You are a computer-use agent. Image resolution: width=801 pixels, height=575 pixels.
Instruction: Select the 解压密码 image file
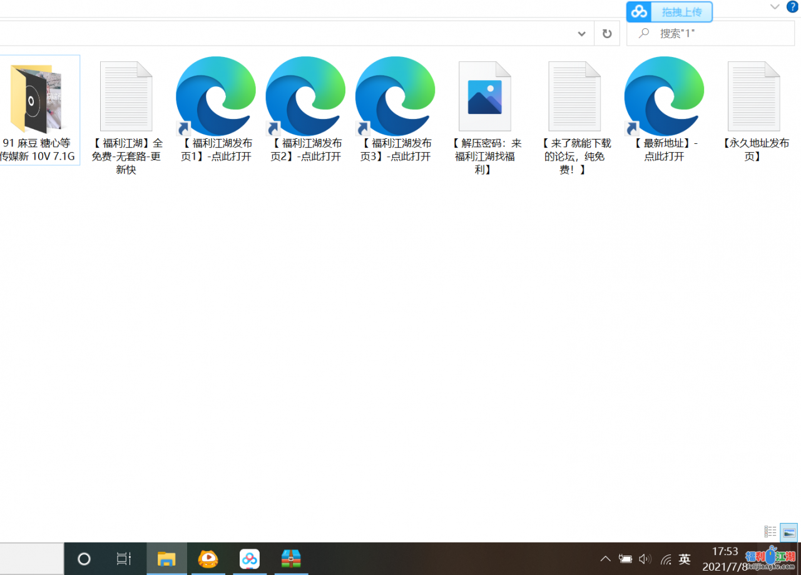pyautogui.click(x=484, y=97)
